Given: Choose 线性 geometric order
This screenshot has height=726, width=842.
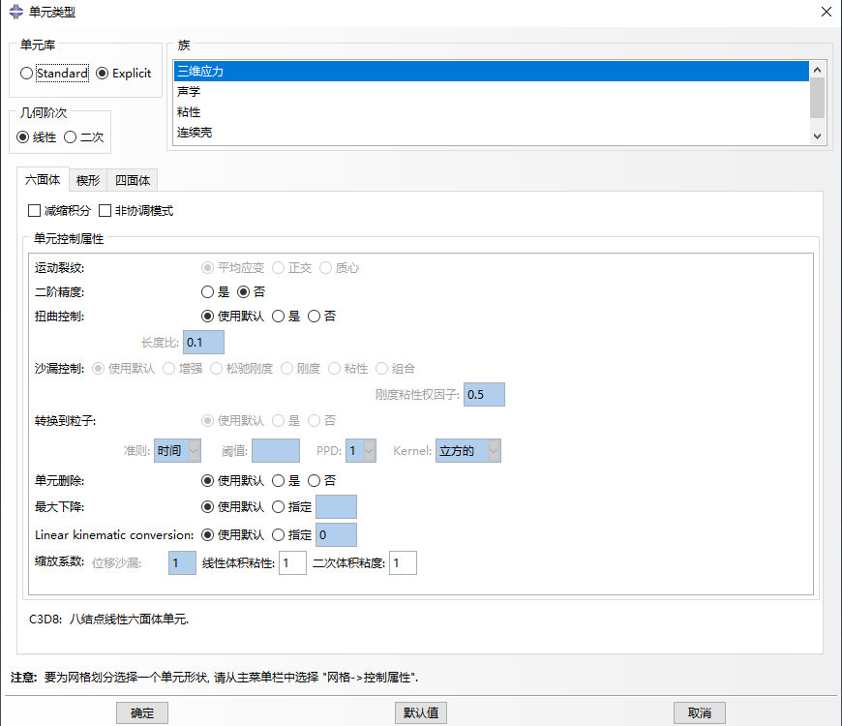Looking at the screenshot, I should (22, 136).
